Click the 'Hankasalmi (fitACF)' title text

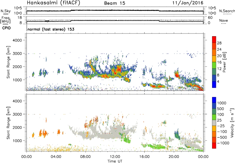pos(53,3)
